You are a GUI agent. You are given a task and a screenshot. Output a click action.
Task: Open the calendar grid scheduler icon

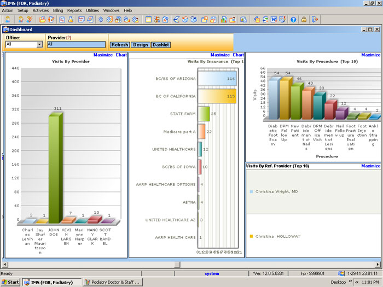pos(148,20)
